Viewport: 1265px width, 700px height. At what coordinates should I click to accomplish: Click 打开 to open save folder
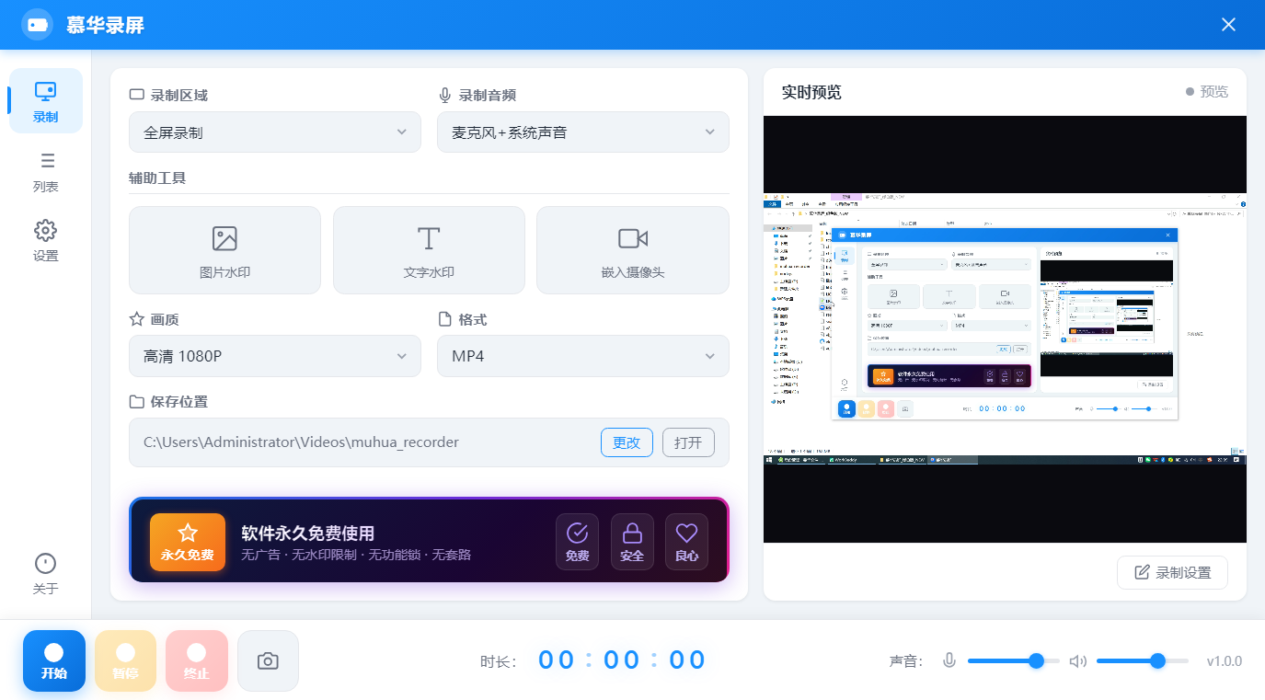688,442
